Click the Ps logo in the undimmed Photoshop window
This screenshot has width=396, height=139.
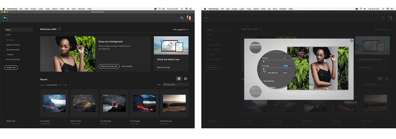(5, 18)
